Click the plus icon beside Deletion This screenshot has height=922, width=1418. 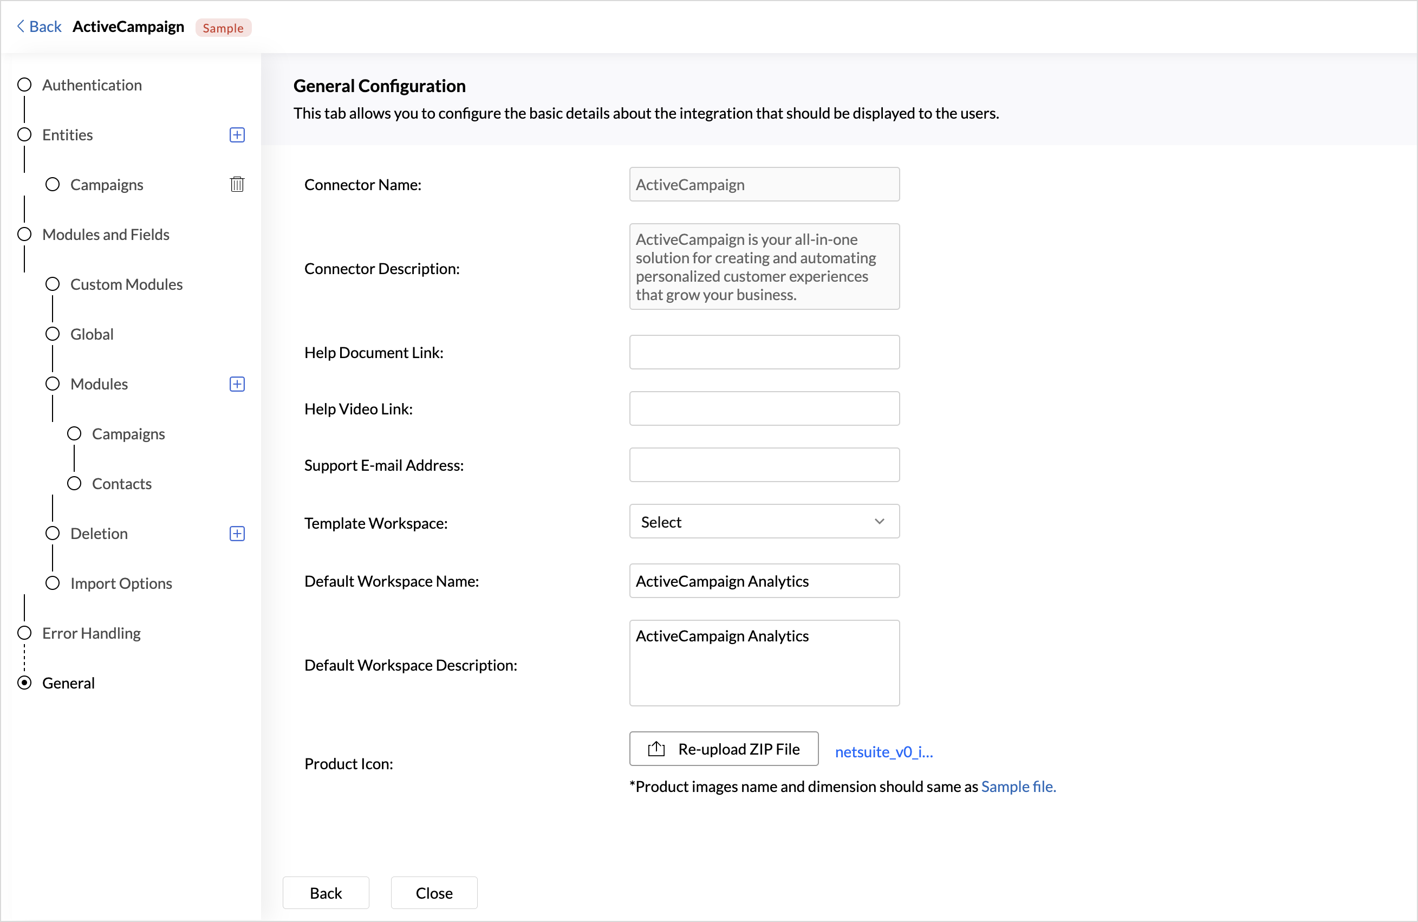point(237,534)
